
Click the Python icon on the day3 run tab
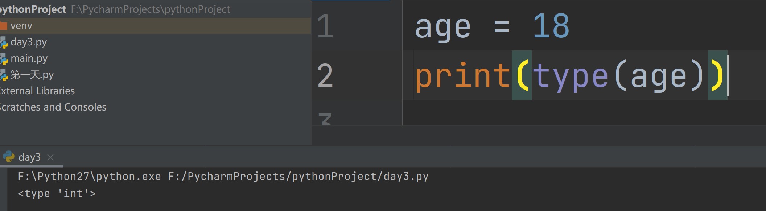(x=9, y=157)
